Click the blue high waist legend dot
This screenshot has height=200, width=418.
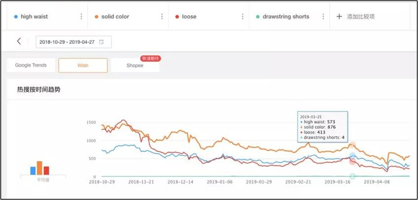coord(16,17)
